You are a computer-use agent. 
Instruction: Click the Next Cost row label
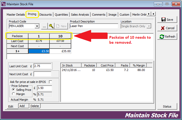(x=18, y=46)
